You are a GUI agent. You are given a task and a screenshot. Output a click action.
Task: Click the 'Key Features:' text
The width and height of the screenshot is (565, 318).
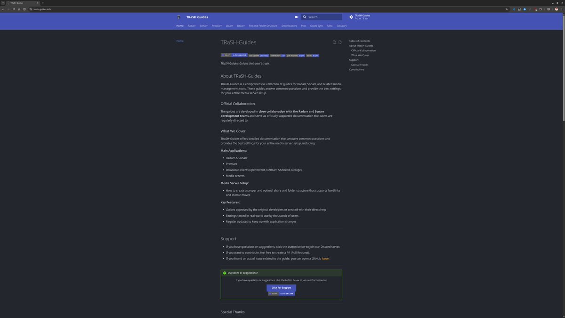[230, 202]
